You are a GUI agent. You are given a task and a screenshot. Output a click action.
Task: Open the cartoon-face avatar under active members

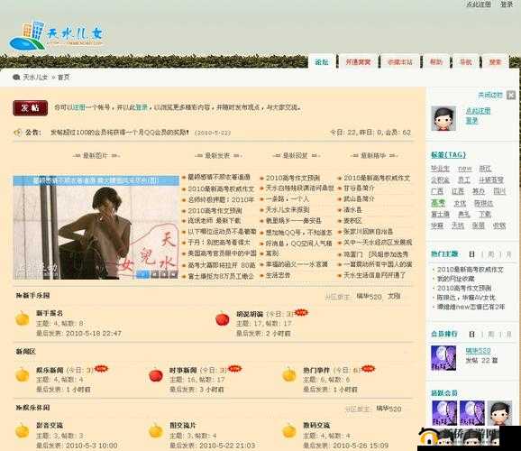[499, 413]
